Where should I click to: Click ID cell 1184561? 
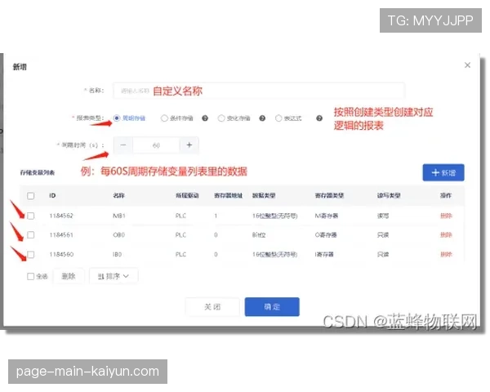point(61,234)
